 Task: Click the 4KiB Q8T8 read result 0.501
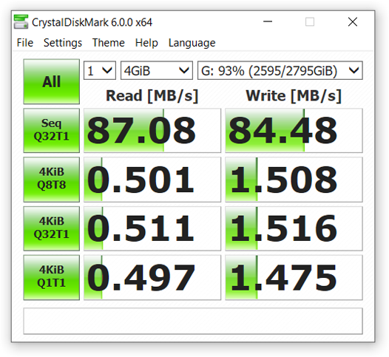tap(152, 180)
